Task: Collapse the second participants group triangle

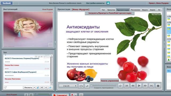Action: [168, 22]
